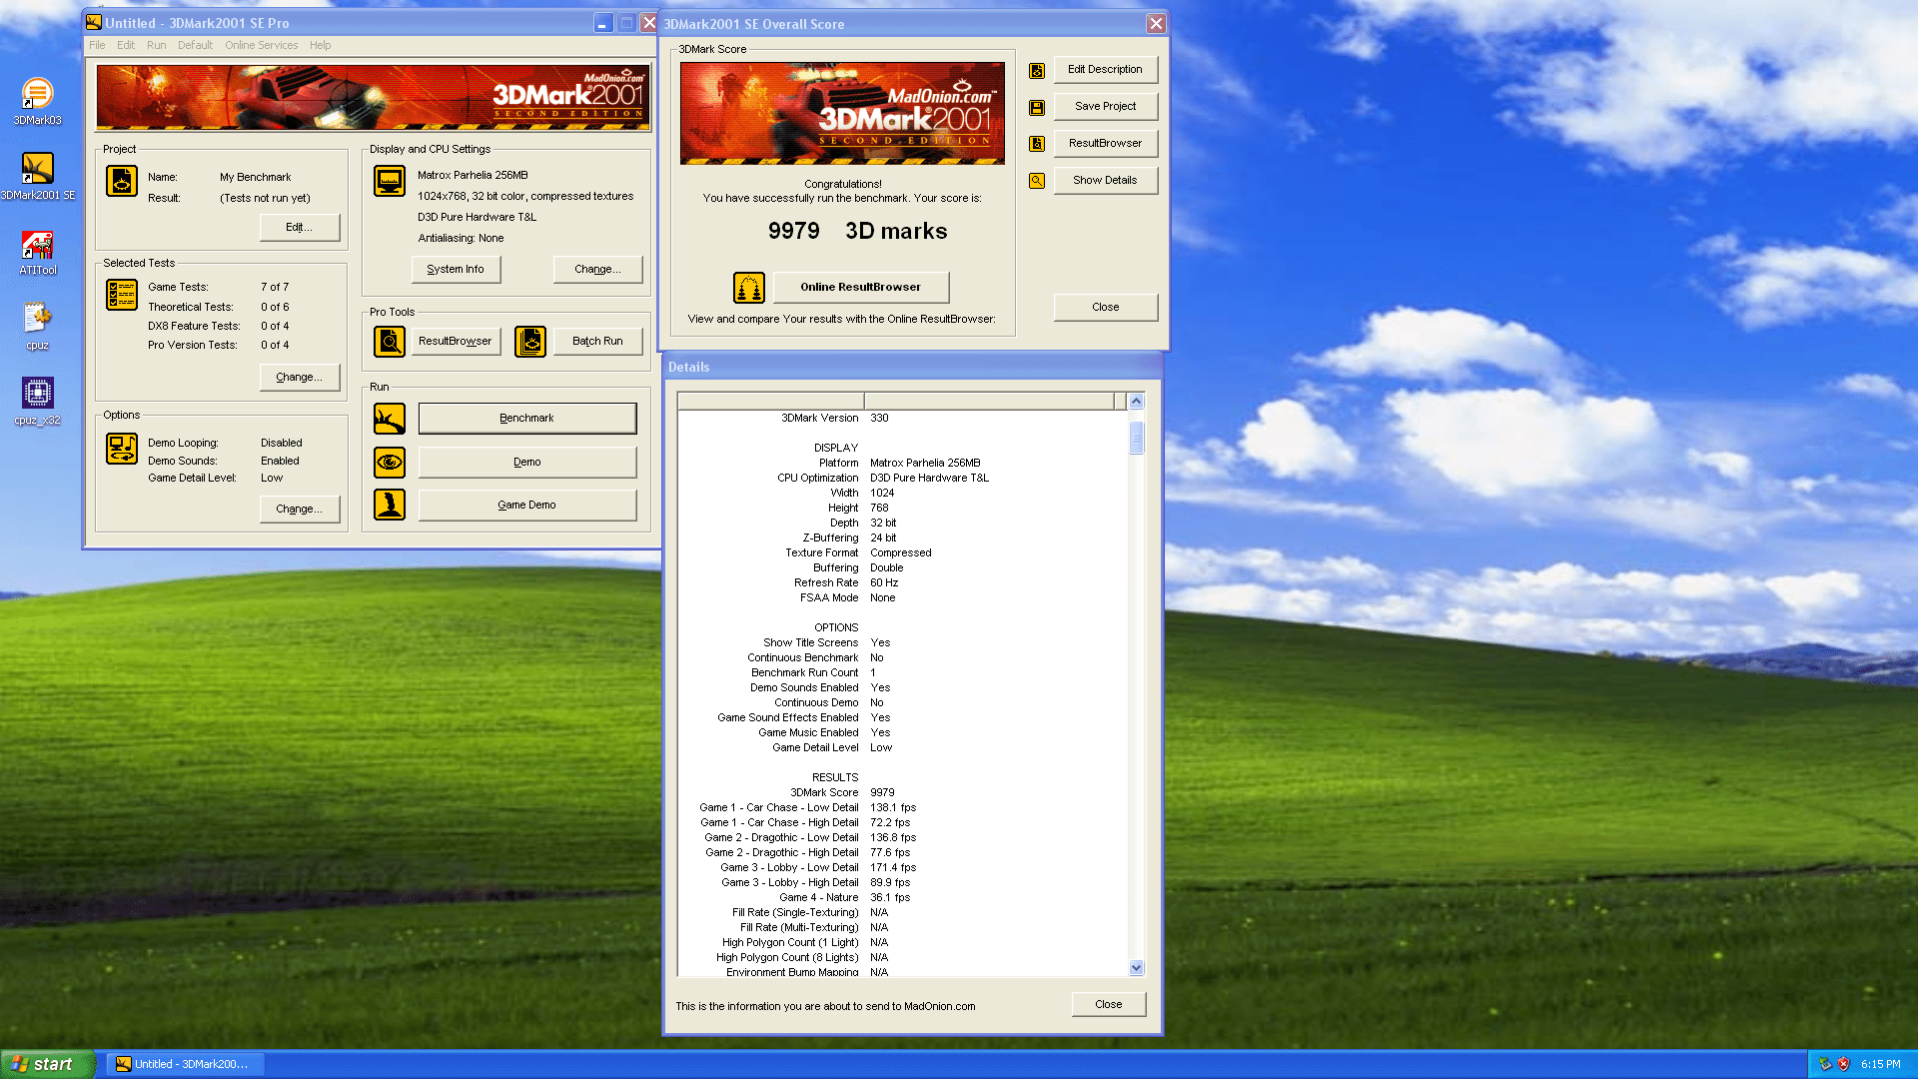This screenshot has width=1918, height=1079.
Task: Select the 'Game 3 - Lobby - Low Detail' row
Action: (902, 867)
